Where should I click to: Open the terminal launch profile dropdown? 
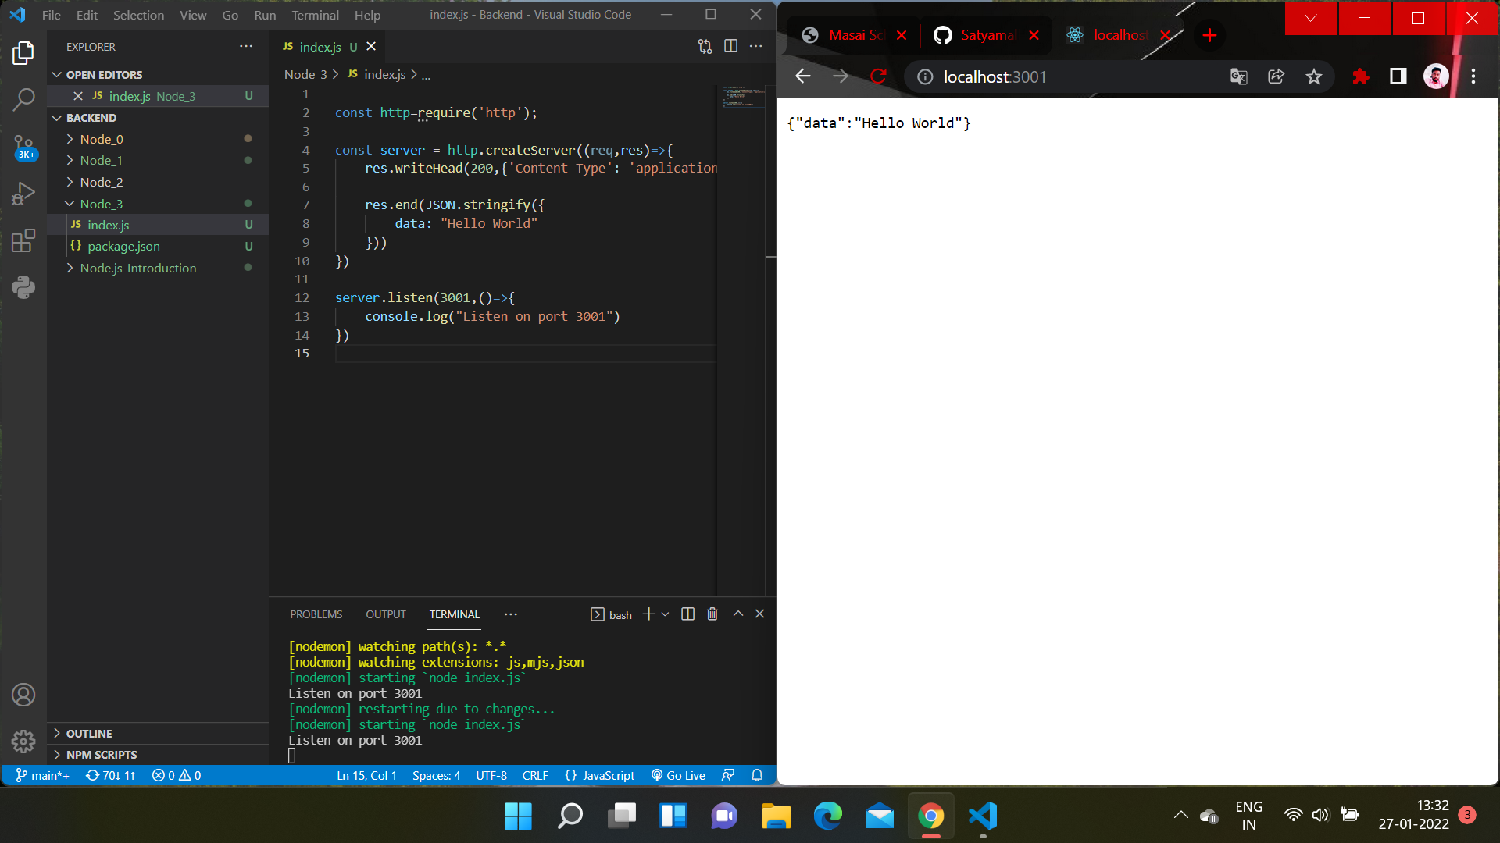tap(665, 614)
